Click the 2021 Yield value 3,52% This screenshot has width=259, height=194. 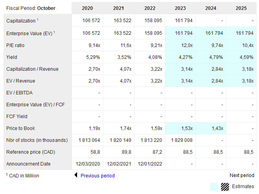point(124,57)
